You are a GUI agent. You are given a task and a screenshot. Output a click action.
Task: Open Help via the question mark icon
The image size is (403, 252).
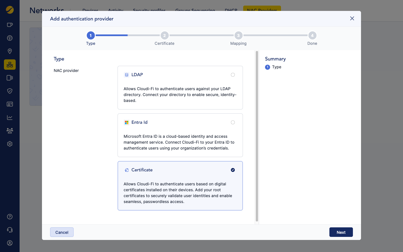pos(10,216)
